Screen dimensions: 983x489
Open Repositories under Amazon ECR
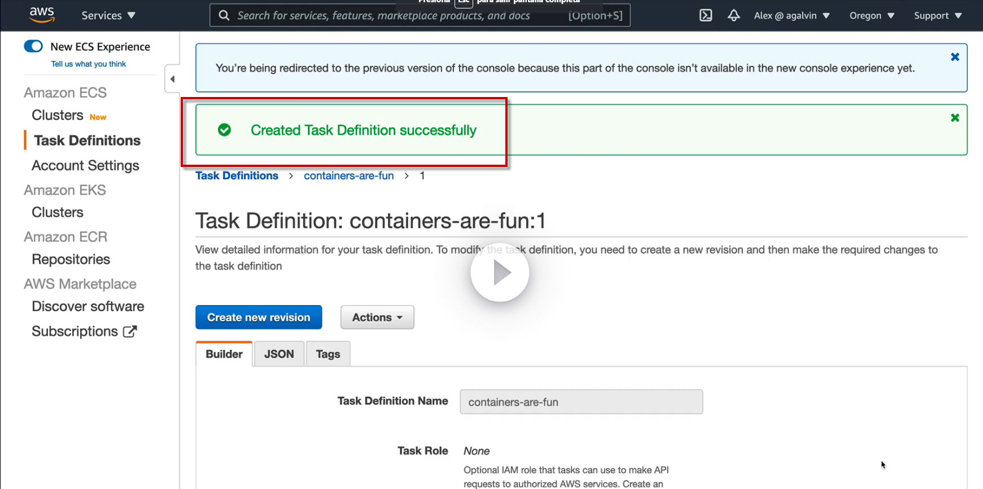coord(71,259)
